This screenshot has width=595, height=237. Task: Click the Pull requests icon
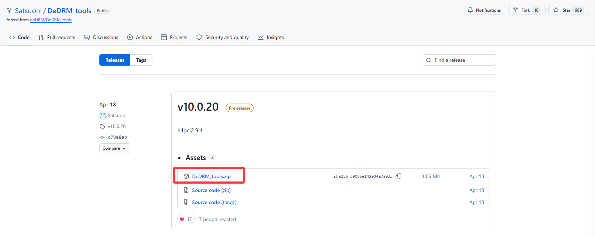[x=41, y=37]
